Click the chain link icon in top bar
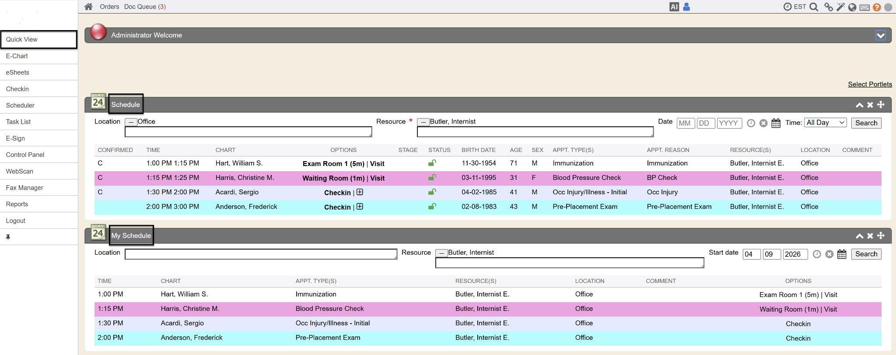Viewport: 896px width, 355px height. tap(828, 7)
